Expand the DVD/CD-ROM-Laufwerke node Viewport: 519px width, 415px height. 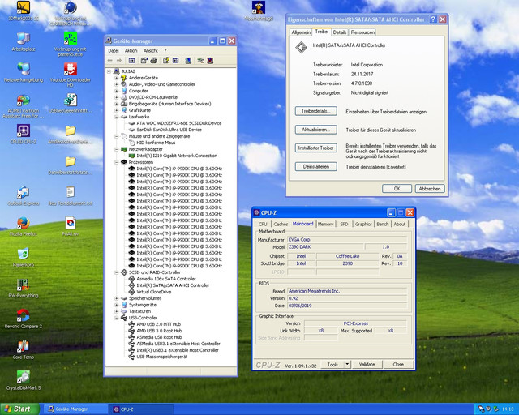116,97
